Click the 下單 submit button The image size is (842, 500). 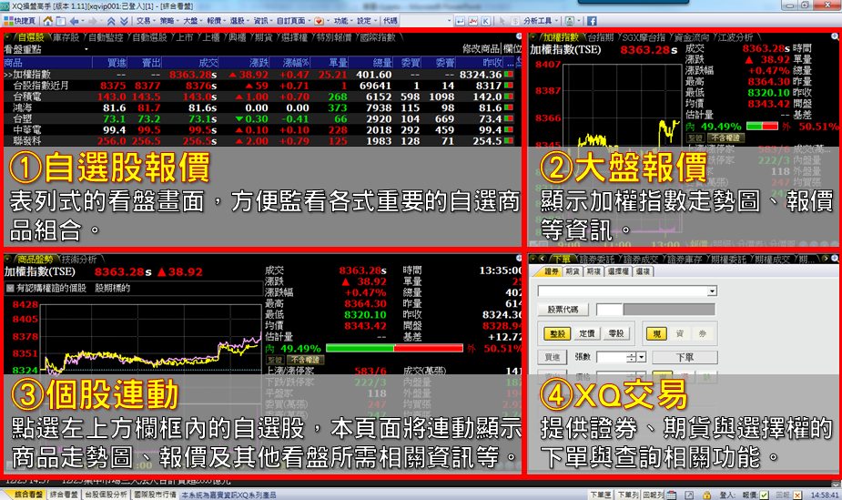(685, 357)
